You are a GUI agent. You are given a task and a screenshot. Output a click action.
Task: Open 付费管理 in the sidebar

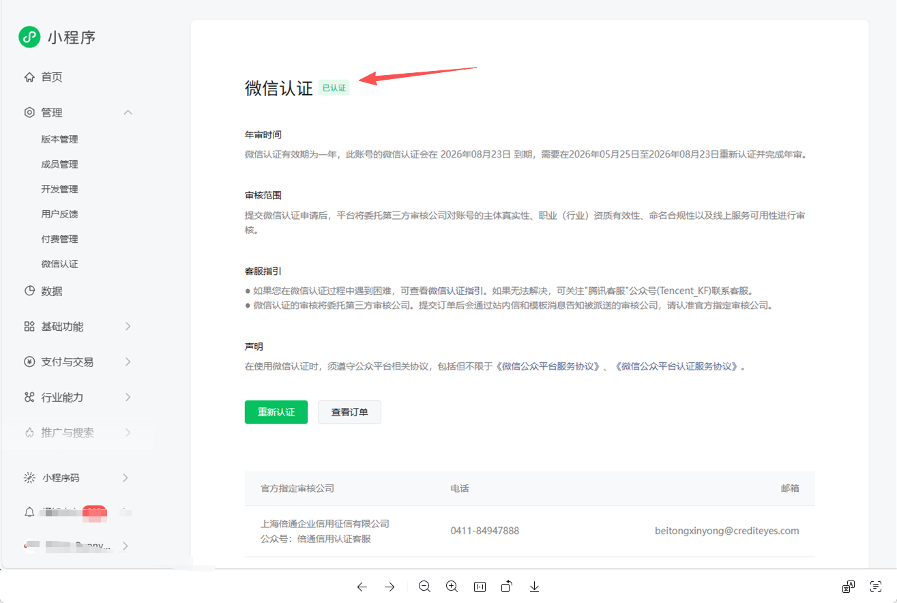pyautogui.click(x=59, y=239)
